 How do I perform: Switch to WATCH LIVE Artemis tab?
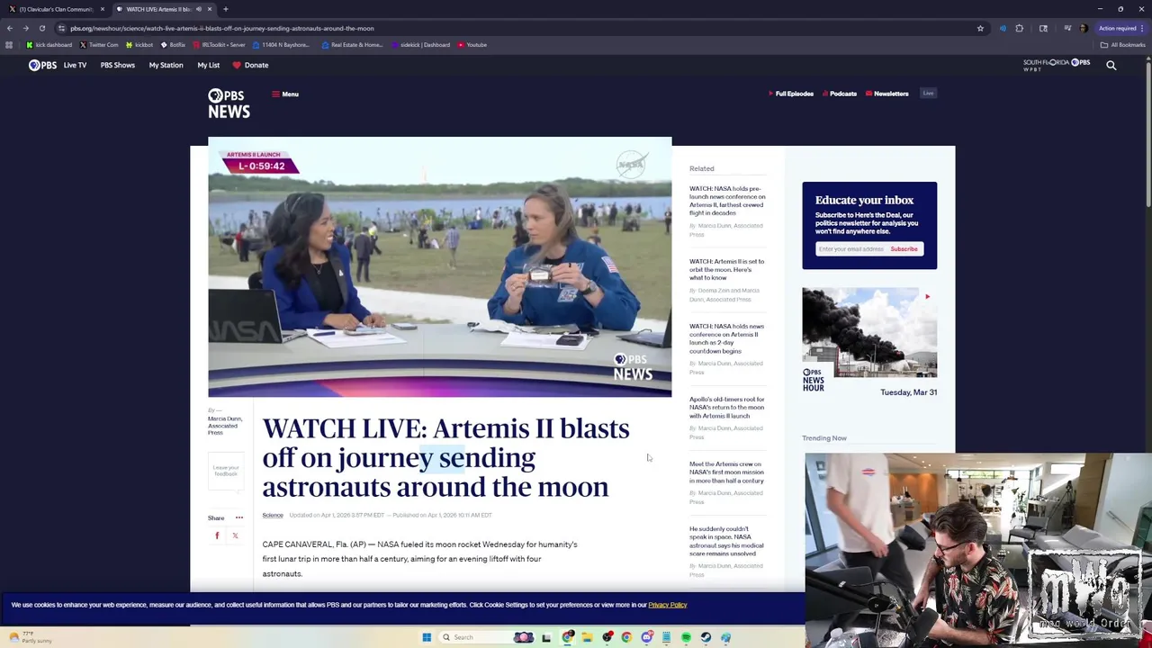(164, 9)
